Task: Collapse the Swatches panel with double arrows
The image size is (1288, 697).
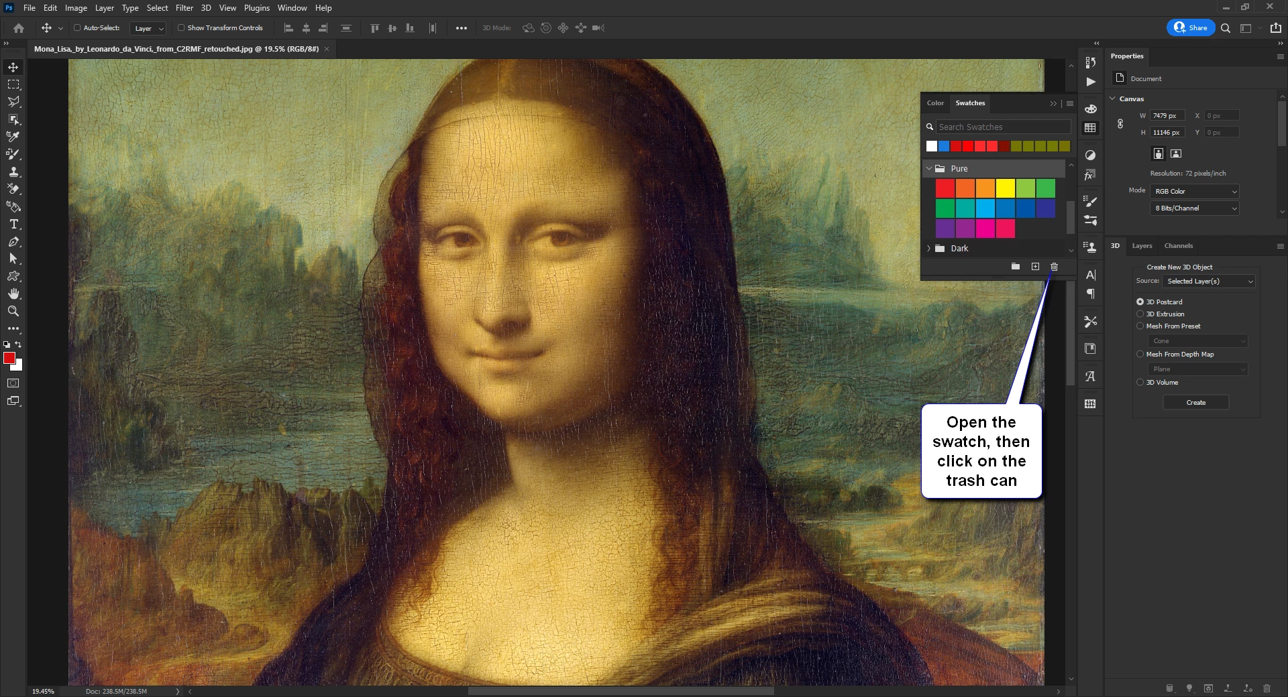Action: click(x=1053, y=104)
